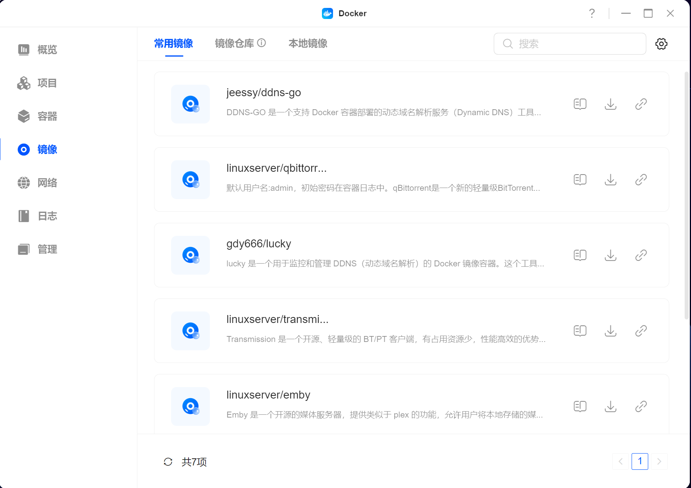Open link icon for linuxserver/emby
The image size is (691, 488).
pos(641,406)
